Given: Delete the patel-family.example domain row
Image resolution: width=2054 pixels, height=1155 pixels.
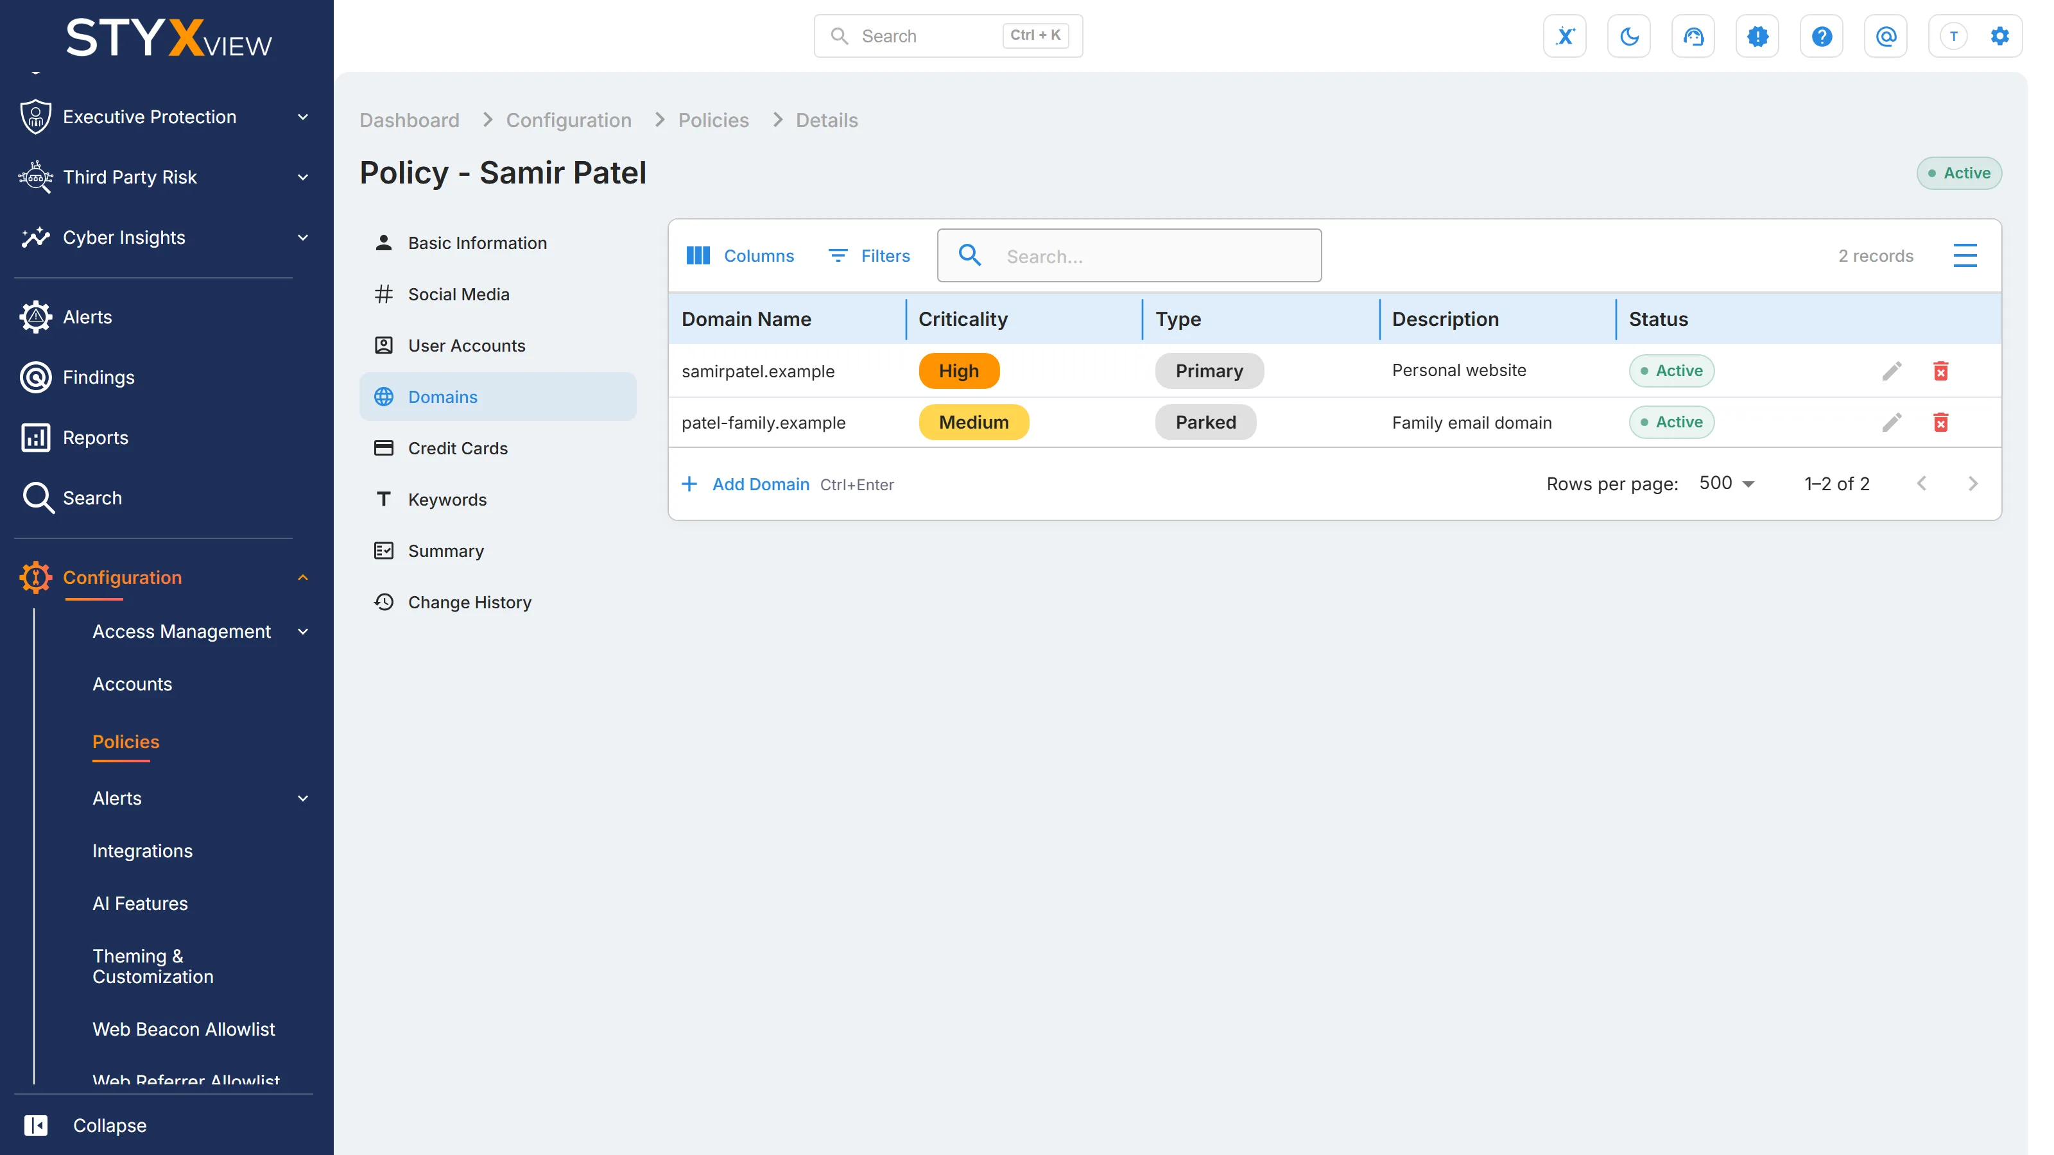Looking at the screenshot, I should (1941, 422).
